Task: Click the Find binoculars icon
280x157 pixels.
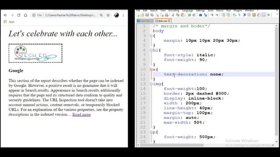Action: pyautogui.click(x=200, y=15)
